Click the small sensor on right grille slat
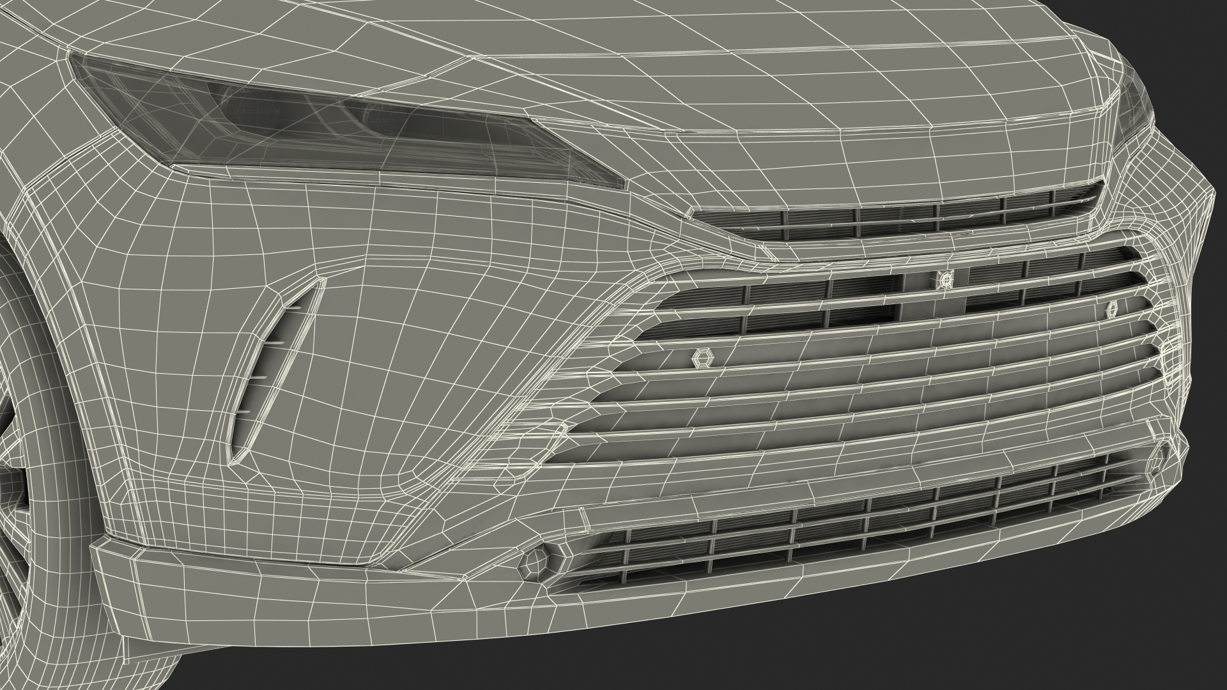 point(1111,309)
